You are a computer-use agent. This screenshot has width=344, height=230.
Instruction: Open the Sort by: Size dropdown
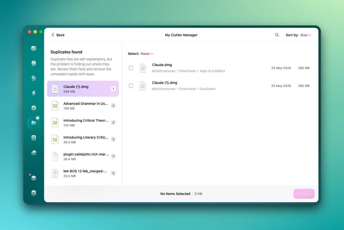tap(306, 35)
